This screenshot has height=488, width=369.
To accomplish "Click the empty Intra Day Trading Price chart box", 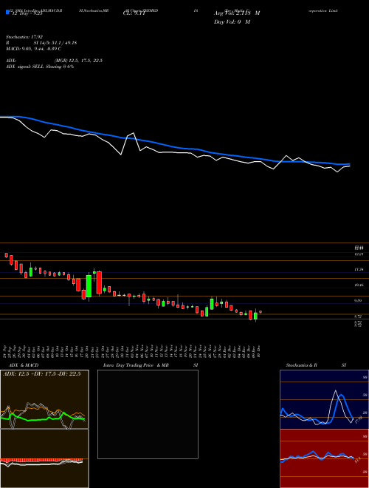I will [148, 414].
